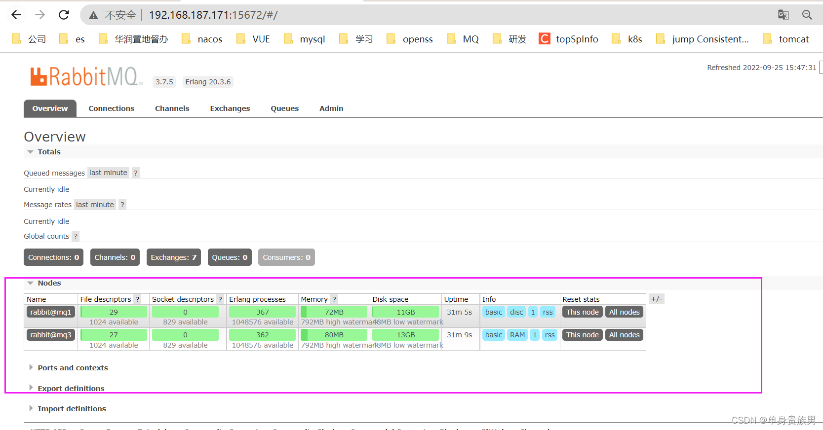The height and width of the screenshot is (430, 823).
Task: Switch to the Channels tab
Action: pyautogui.click(x=172, y=108)
